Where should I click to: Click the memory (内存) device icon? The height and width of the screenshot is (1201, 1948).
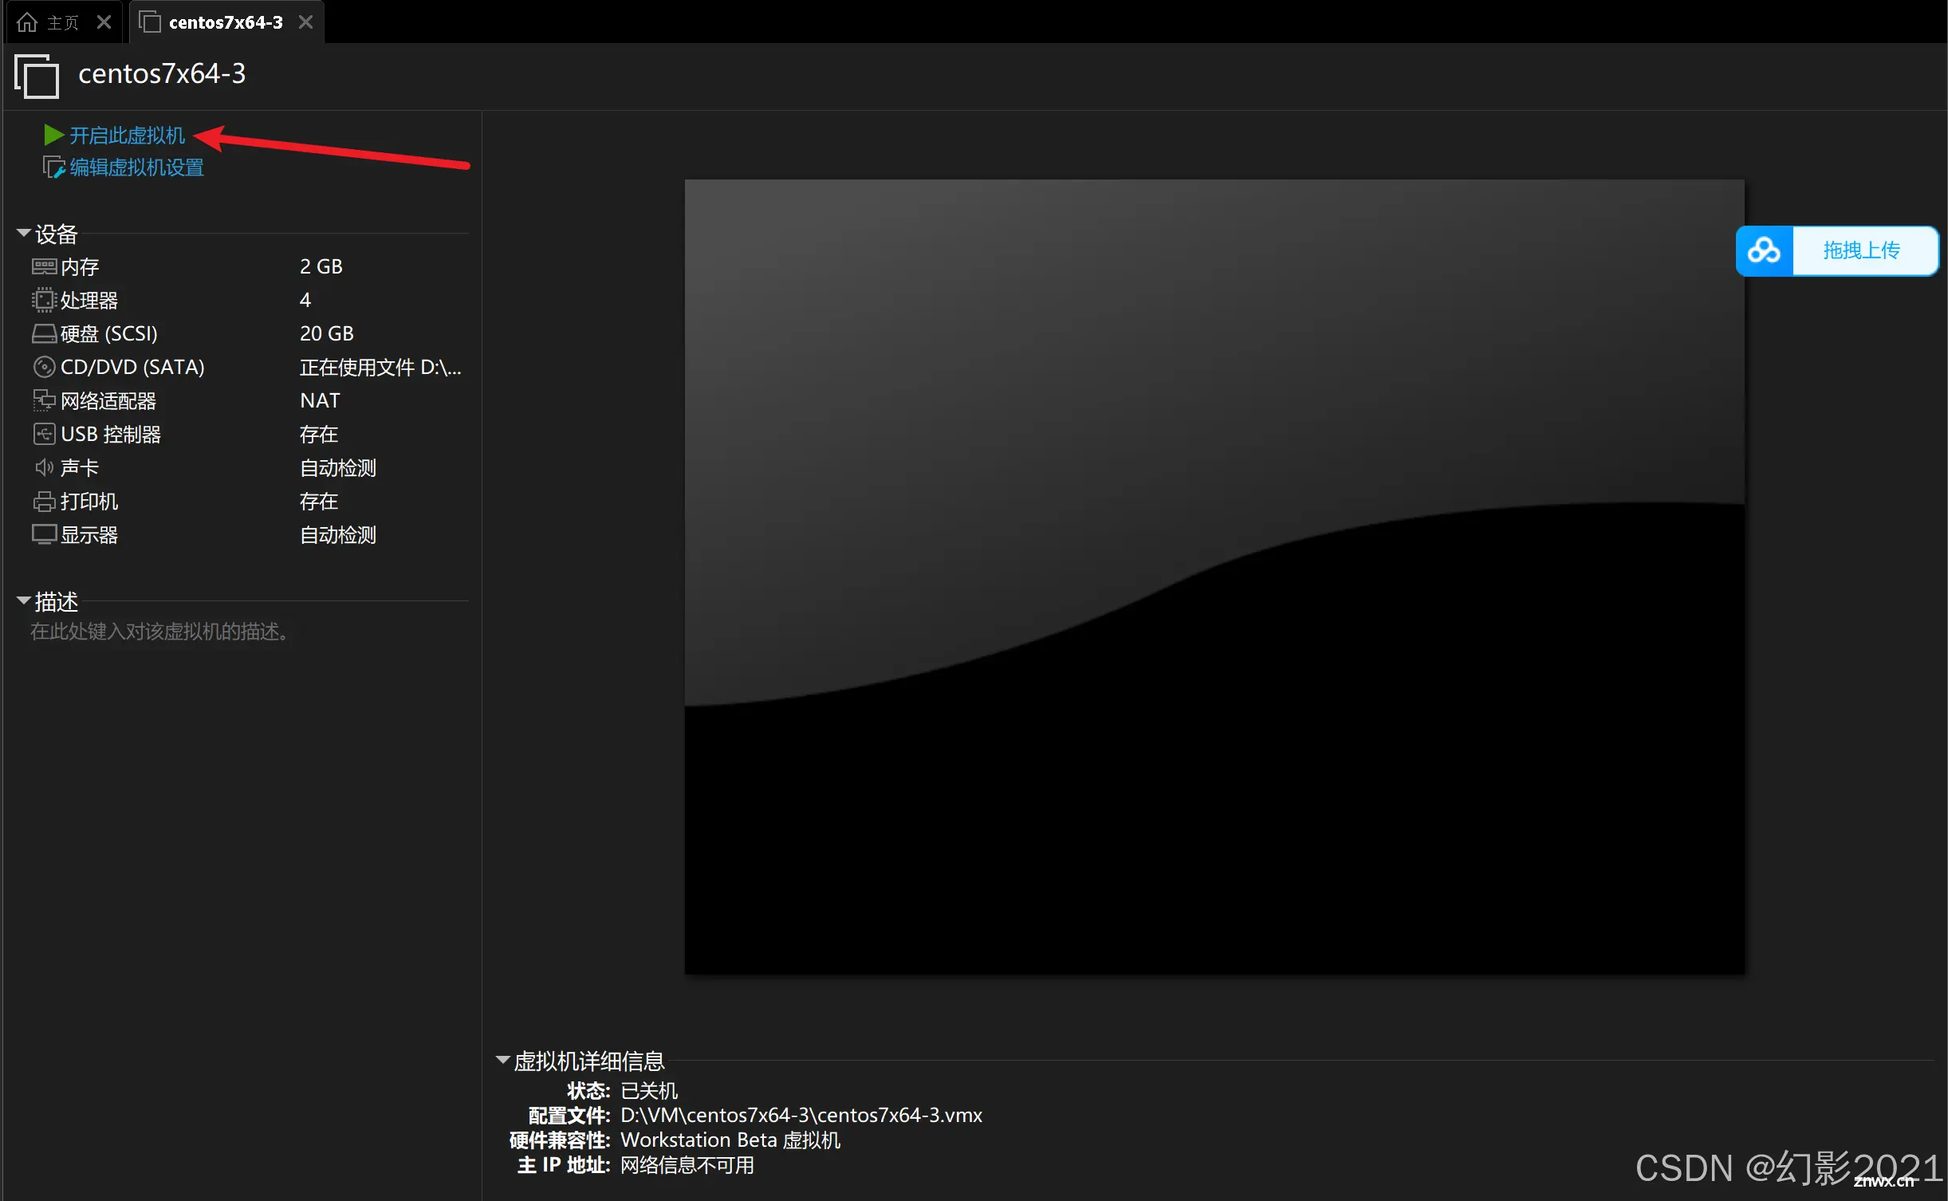tap(44, 266)
